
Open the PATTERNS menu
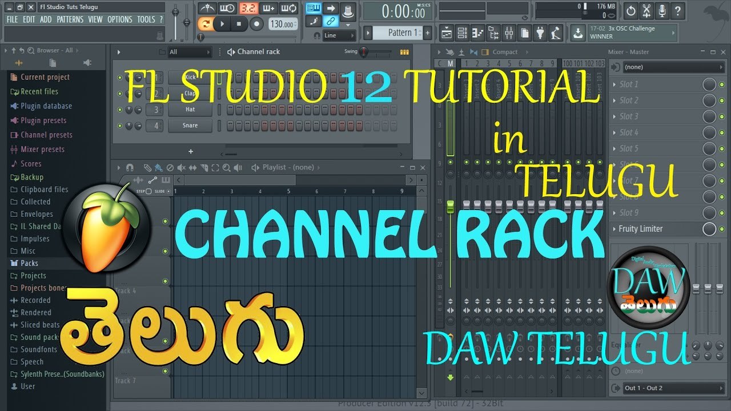[x=70, y=19]
